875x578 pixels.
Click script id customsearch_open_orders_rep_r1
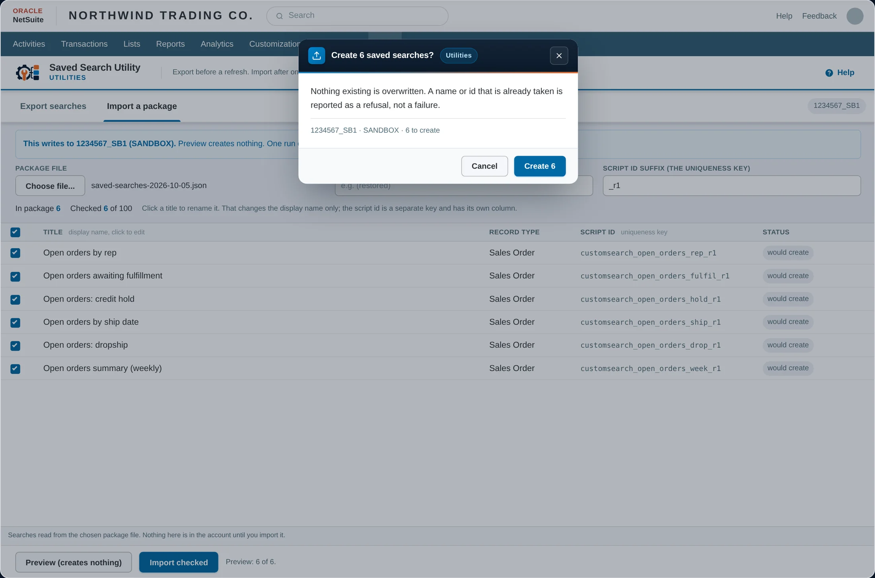tap(648, 253)
